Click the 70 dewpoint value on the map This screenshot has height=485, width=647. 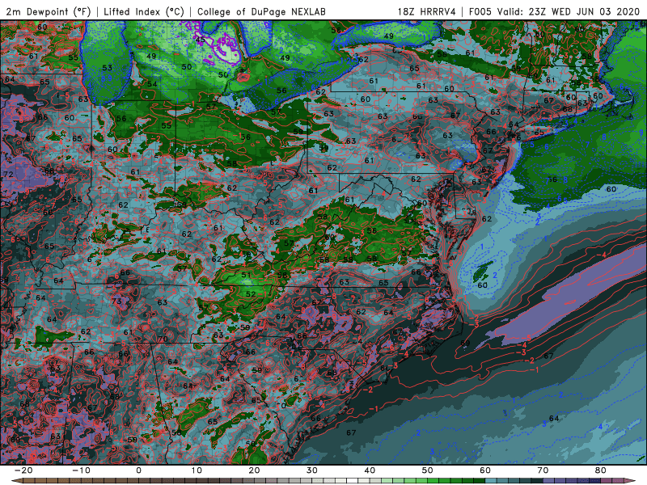[x=163, y=339]
